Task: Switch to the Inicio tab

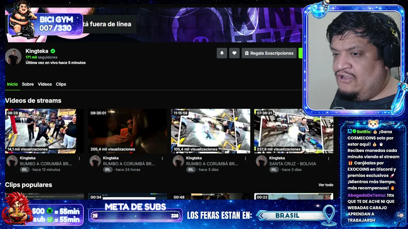Action: point(12,84)
